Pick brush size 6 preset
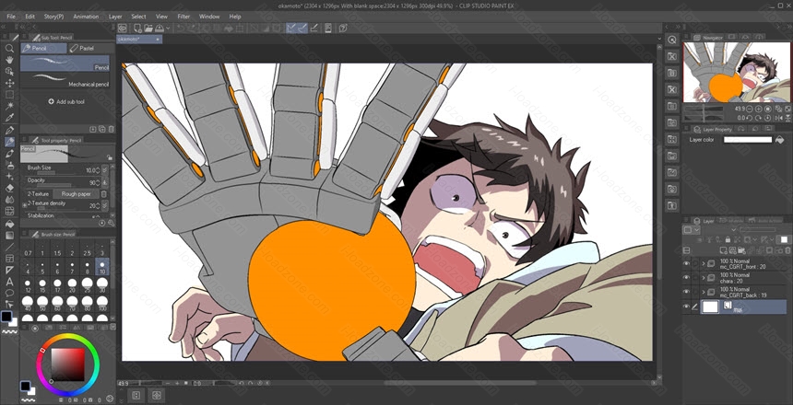Viewport: 793px width, 405px height. (x=57, y=268)
